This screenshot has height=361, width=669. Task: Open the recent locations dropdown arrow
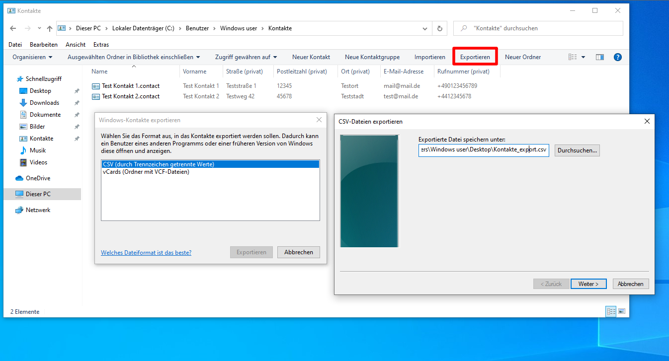click(39, 29)
